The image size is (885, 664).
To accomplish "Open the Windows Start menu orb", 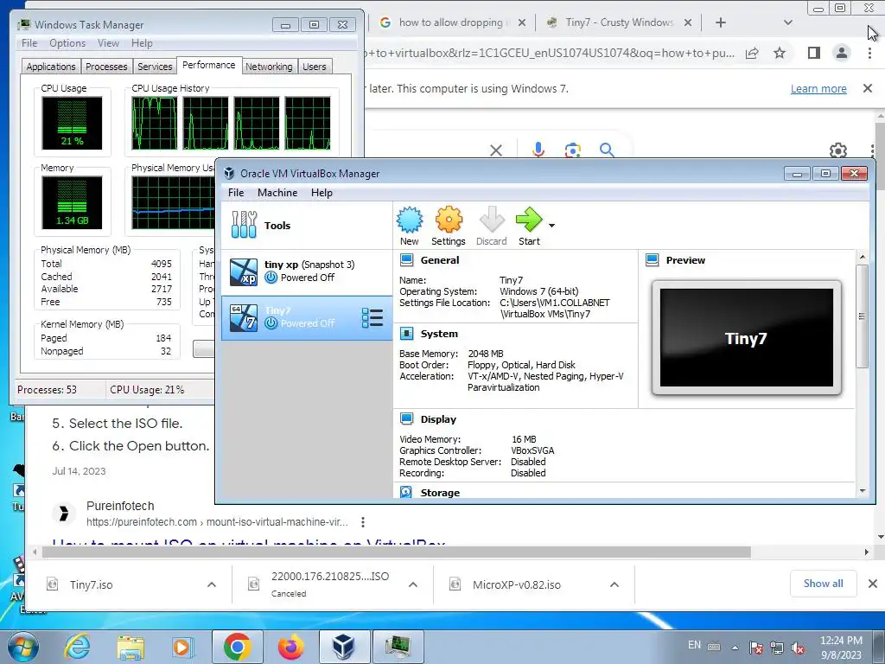I will pyautogui.click(x=22, y=647).
